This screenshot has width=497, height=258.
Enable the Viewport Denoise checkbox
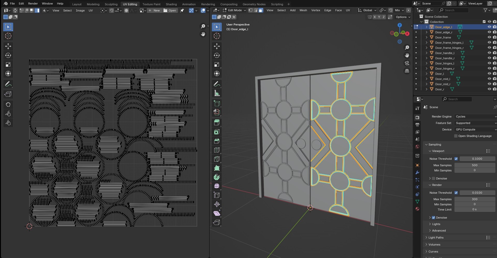pyautogui.click(x=434, y=178)
